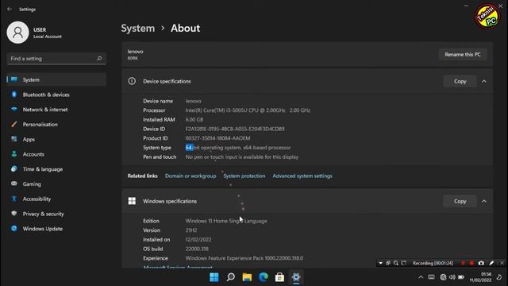Click the highlighted 64-bit system type text
The width and height of the screenshot is (508, 286).
tap(190, 148)
